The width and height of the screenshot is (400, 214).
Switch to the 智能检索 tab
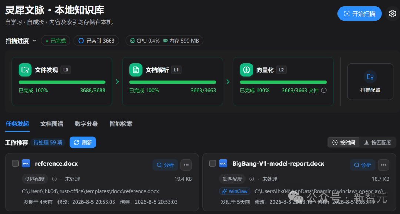click(121, 124)
